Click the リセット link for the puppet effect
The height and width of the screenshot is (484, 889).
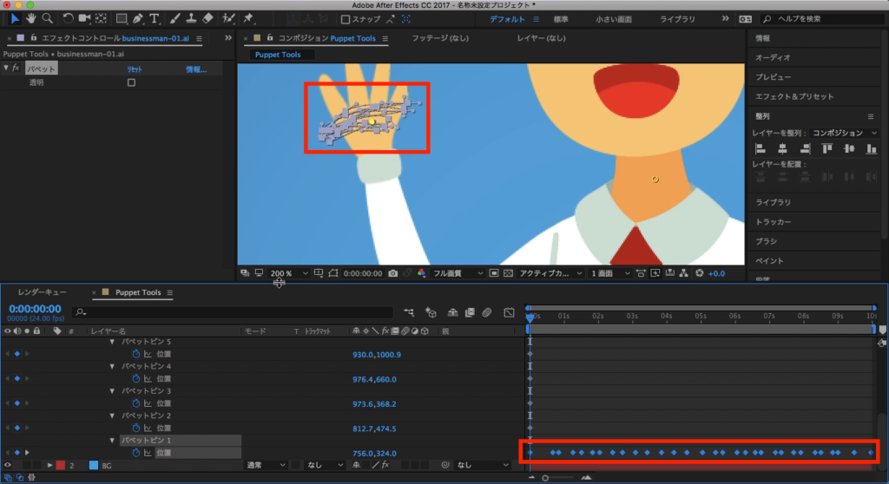(x=135, y=69)
